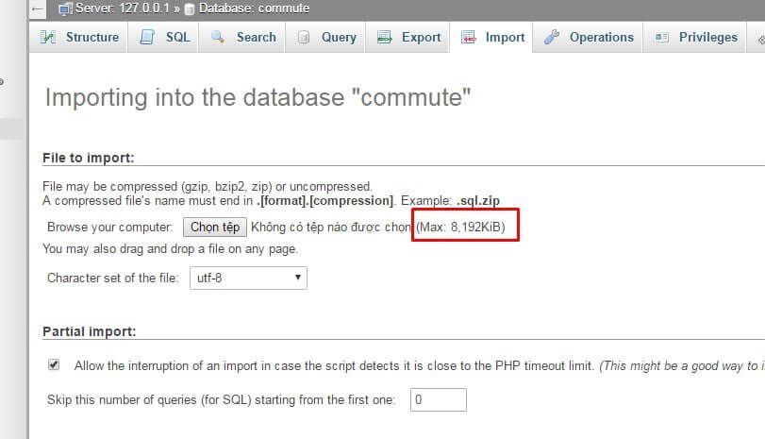Expand the cut-off tab icon after Privileges

760,39
